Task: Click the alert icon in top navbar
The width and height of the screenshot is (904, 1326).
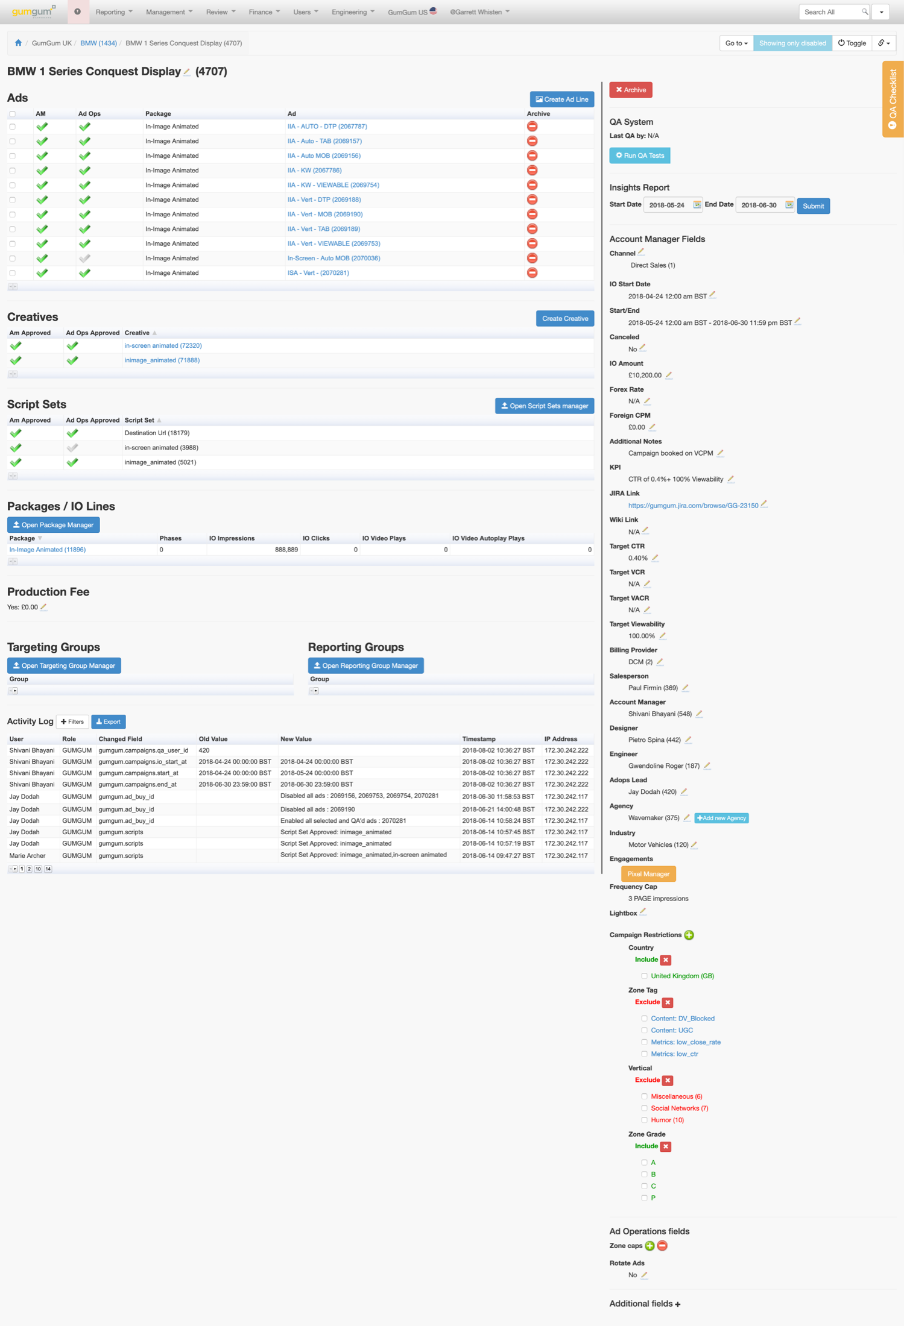Action: [78, 11]
